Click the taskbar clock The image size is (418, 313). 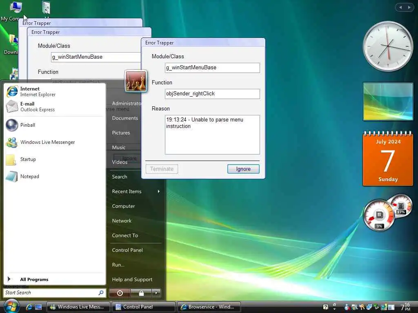point(405,307)
